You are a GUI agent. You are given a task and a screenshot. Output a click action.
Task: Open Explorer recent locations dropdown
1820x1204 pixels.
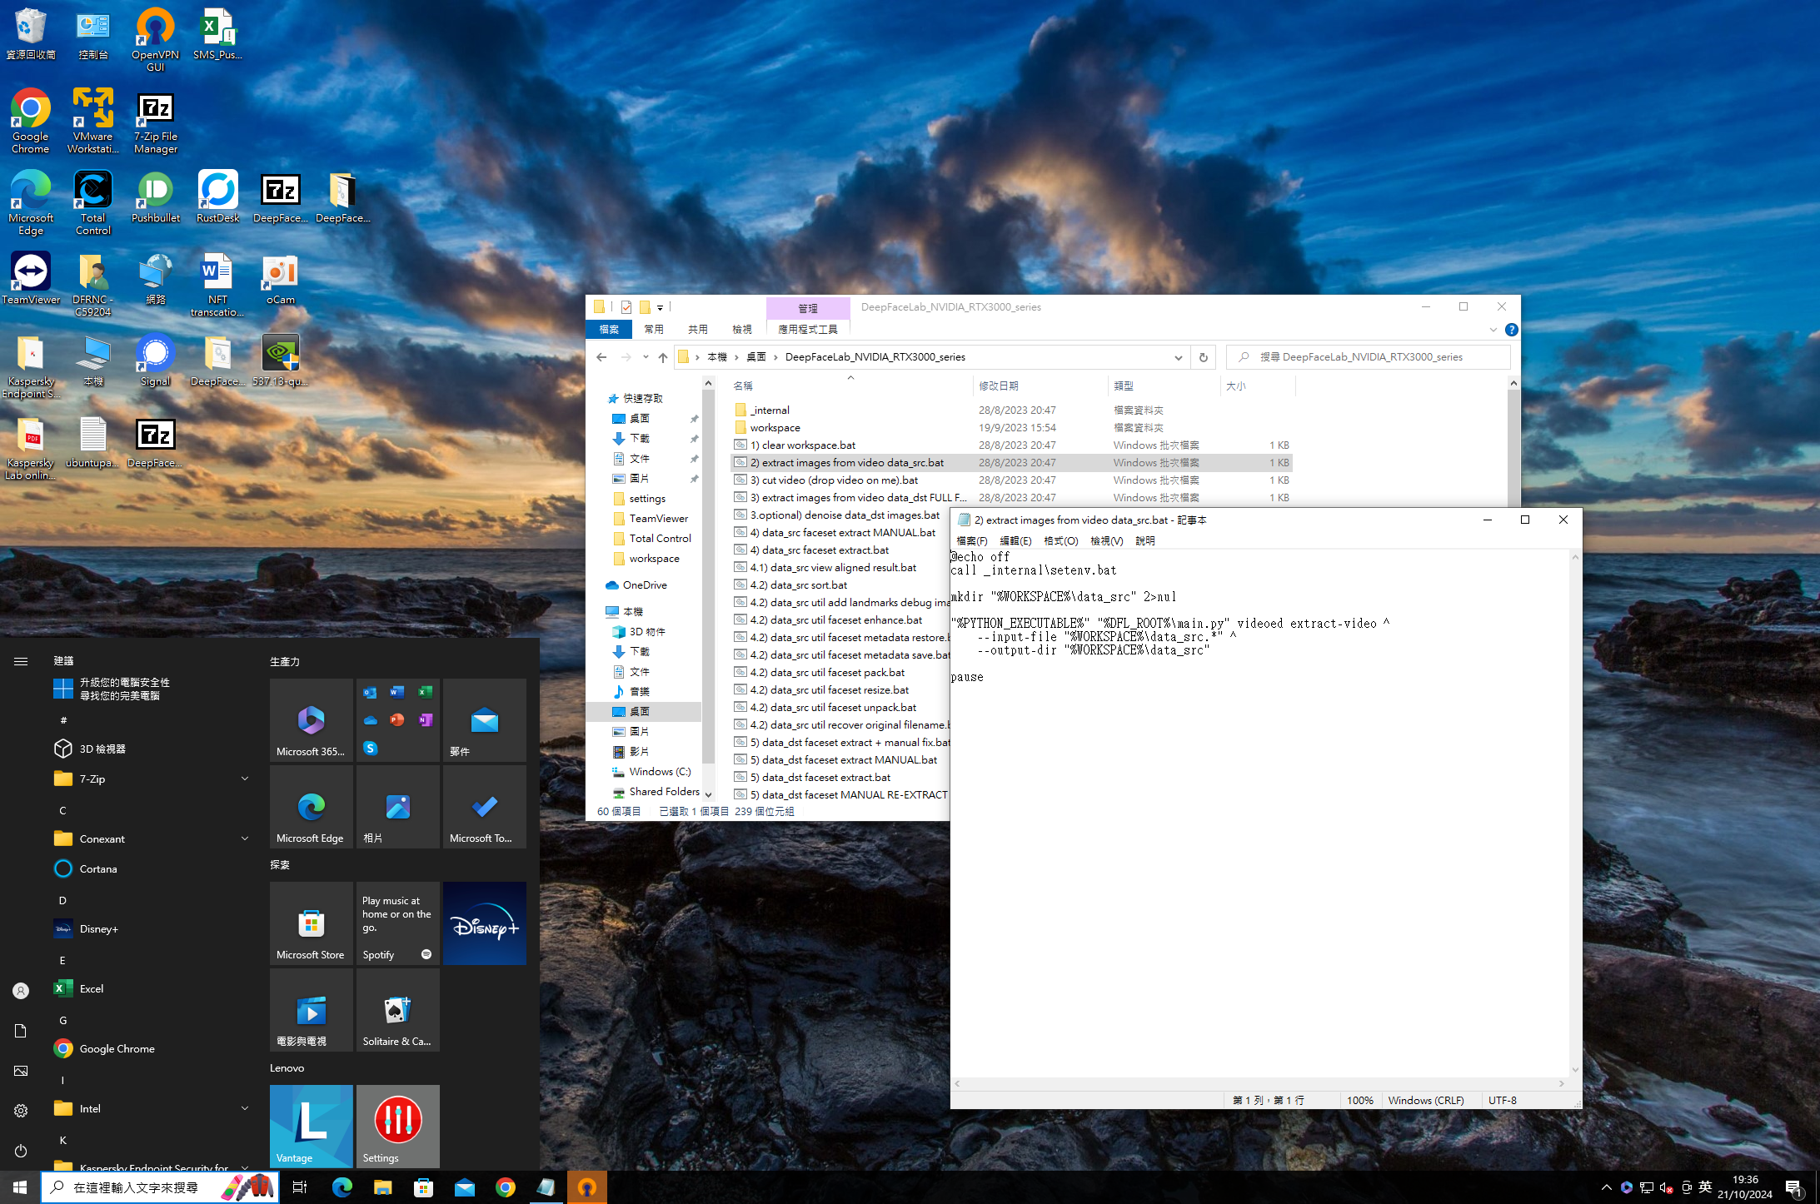point(646,357)
